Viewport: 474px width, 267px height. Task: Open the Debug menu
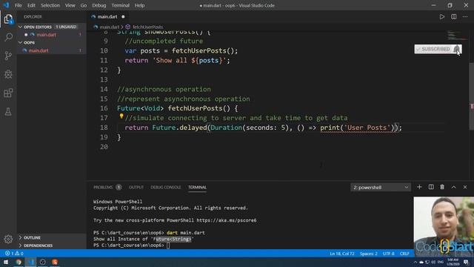point(99,5)
